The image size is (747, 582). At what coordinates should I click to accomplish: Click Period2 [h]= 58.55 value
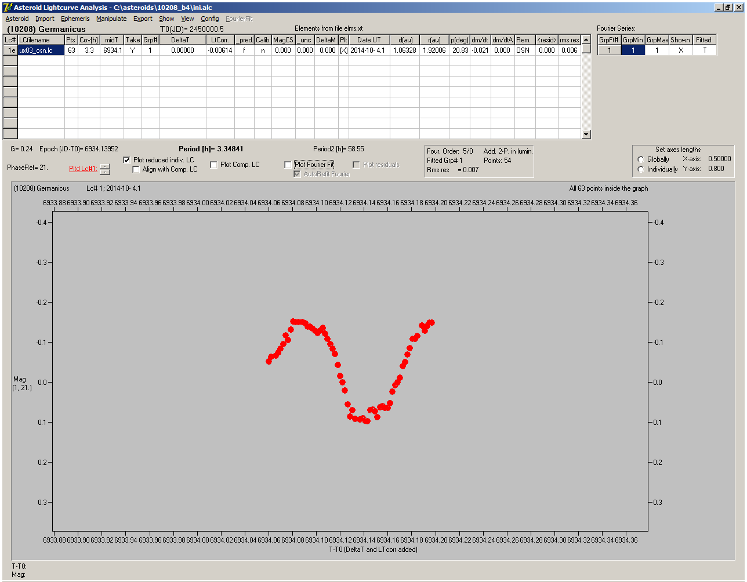(339, 149)
